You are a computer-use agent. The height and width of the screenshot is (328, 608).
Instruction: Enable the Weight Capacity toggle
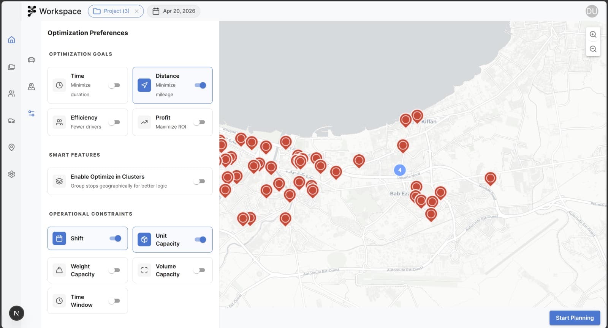[x=114, y=270]
